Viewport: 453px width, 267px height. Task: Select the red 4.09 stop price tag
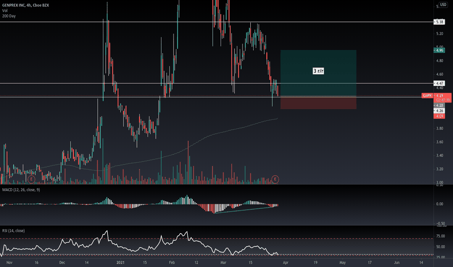(439, 116)
